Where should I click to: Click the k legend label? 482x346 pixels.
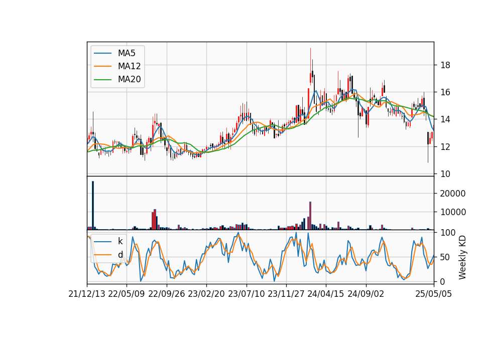click(120, 241)
